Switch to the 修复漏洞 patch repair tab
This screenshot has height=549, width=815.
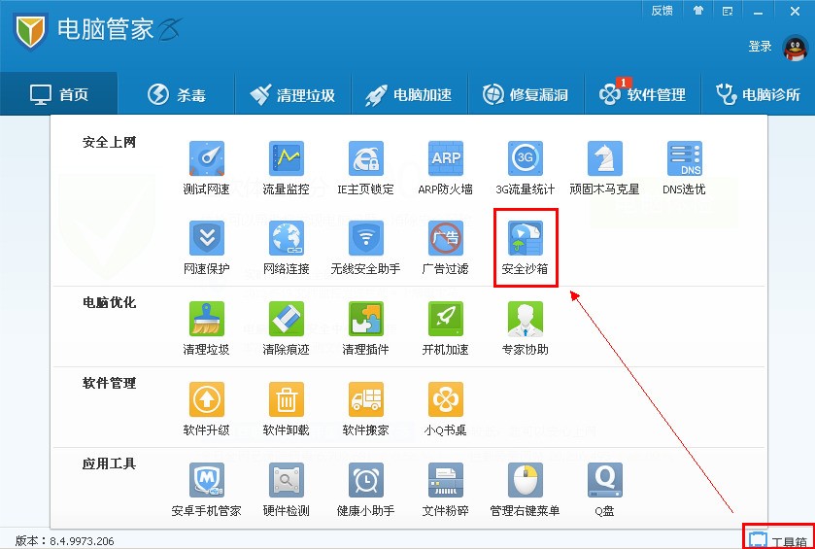(526, 94)
